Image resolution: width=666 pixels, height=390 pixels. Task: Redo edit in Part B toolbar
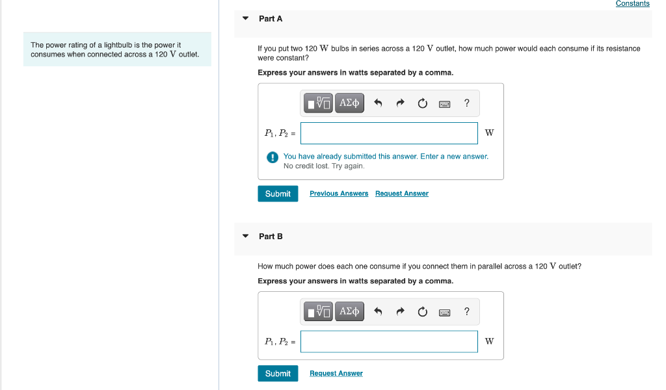tap(400, 311)
